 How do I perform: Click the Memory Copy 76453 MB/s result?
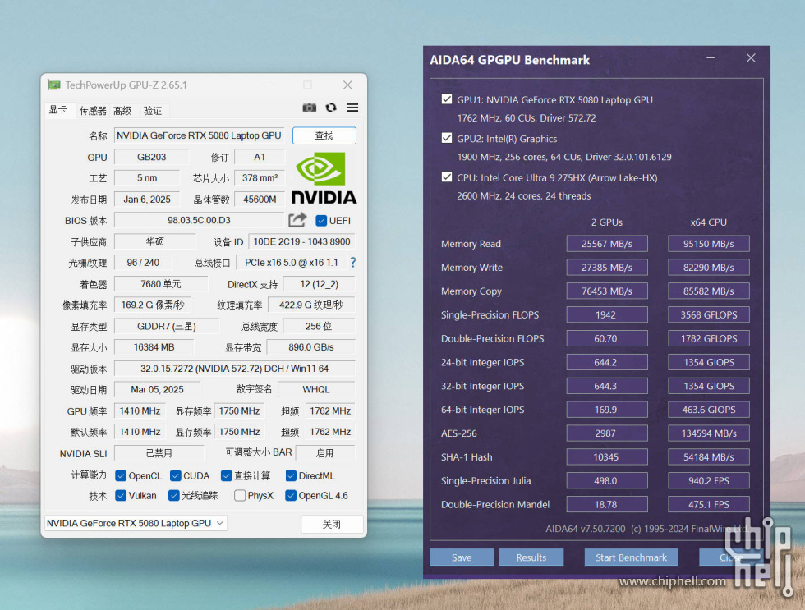pos(607,291)
